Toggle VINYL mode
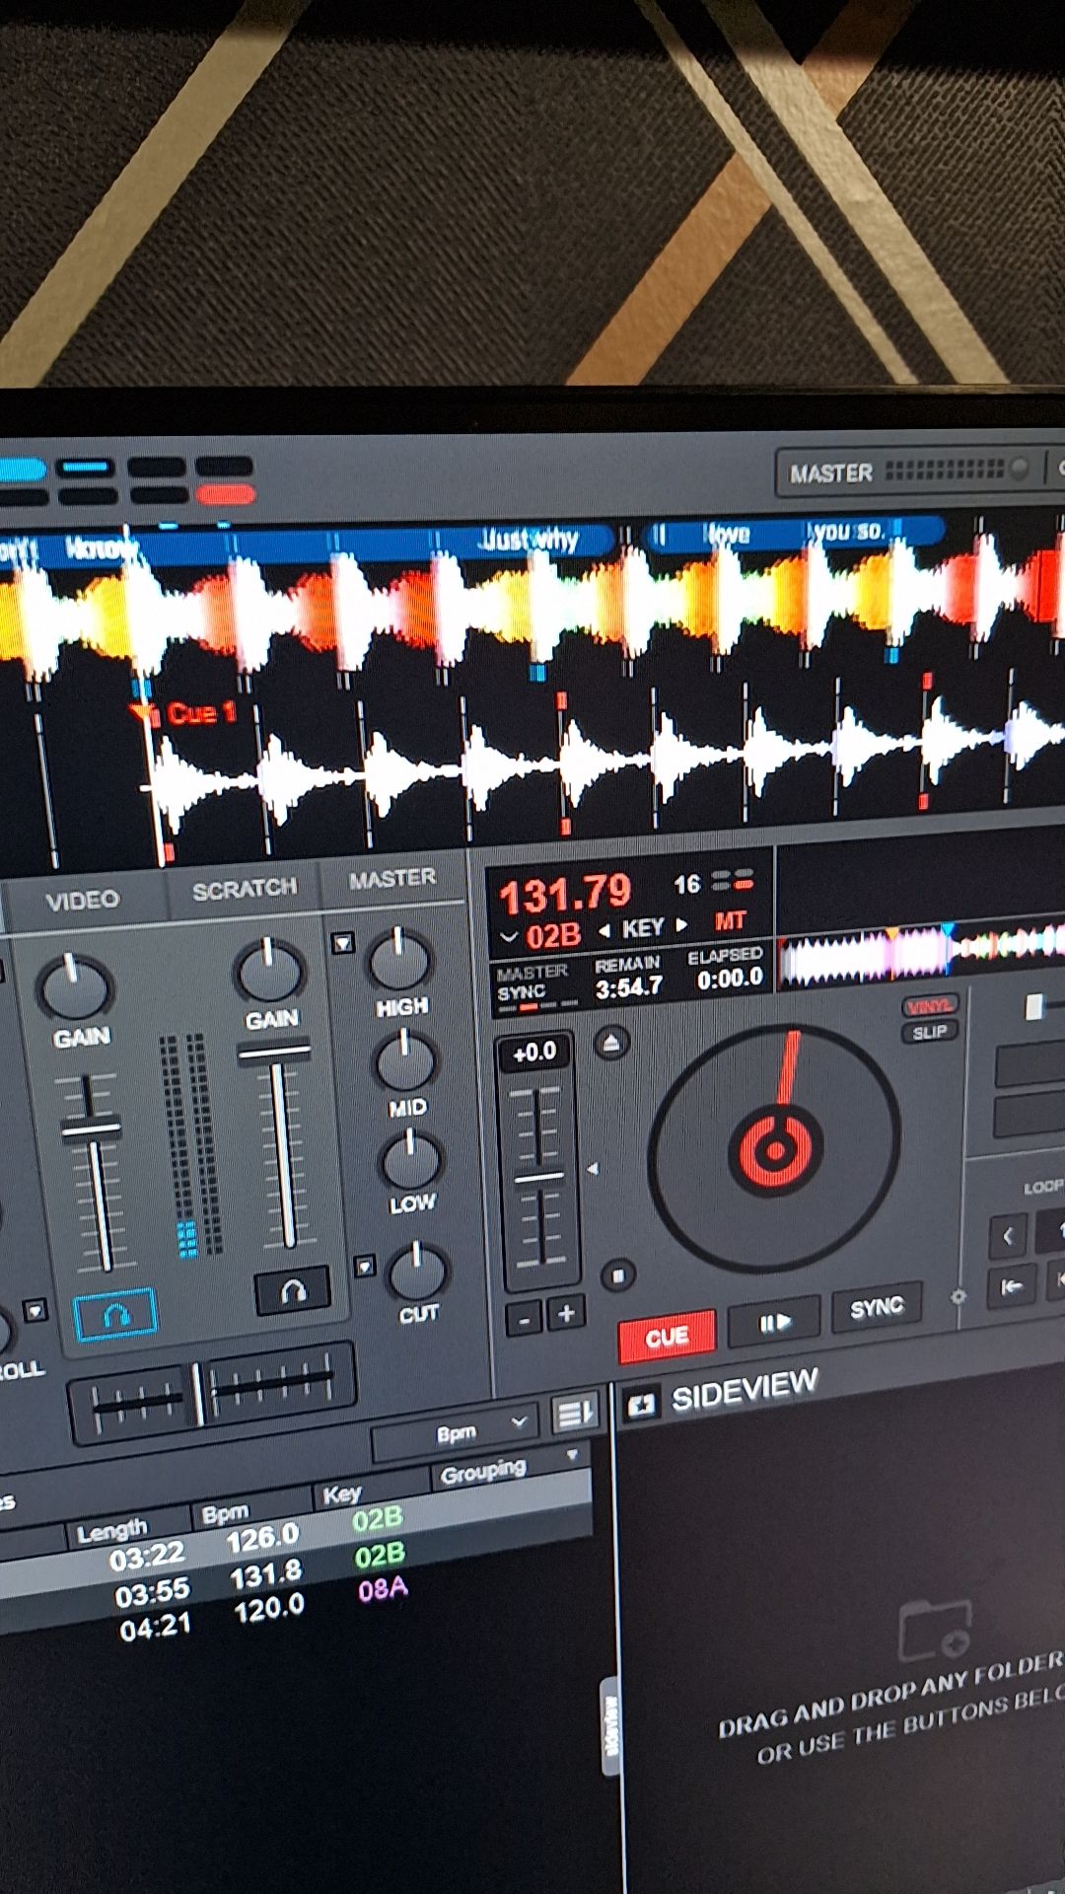Image resolution: width=1065 pixels, height=1894 pixels. [x=929, y=1005]
